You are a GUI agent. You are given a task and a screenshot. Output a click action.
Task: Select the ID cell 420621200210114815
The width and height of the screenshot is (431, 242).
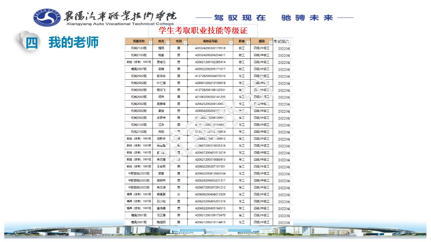tap(210, 222)
